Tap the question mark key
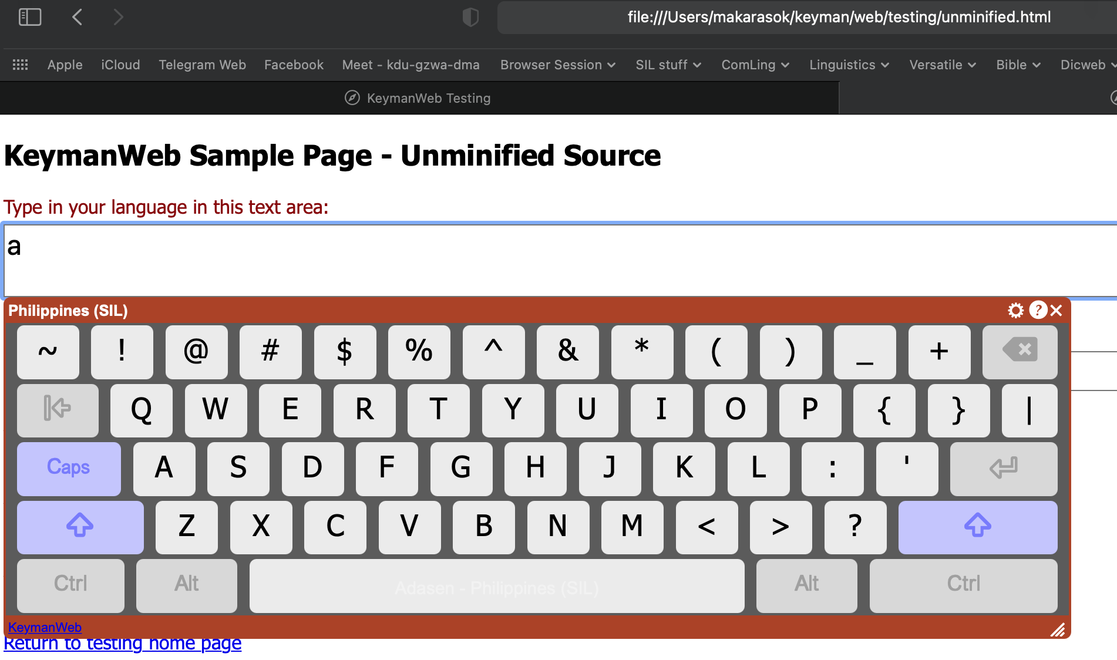Screen dimensions: 1117x660 855,526
